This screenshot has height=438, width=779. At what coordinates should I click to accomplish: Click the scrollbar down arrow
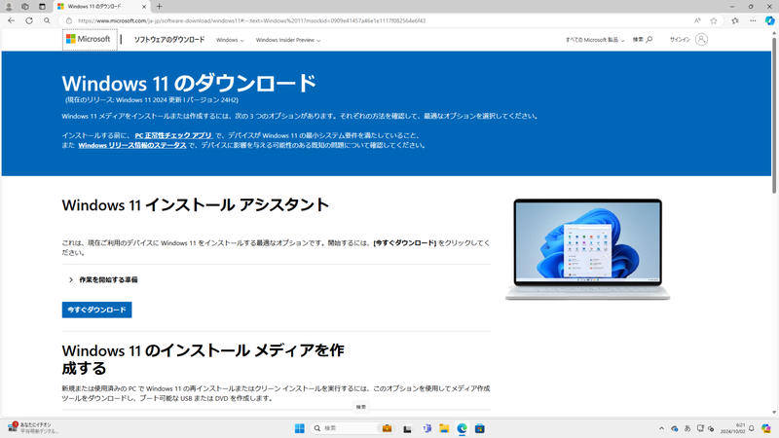[774, 413]
